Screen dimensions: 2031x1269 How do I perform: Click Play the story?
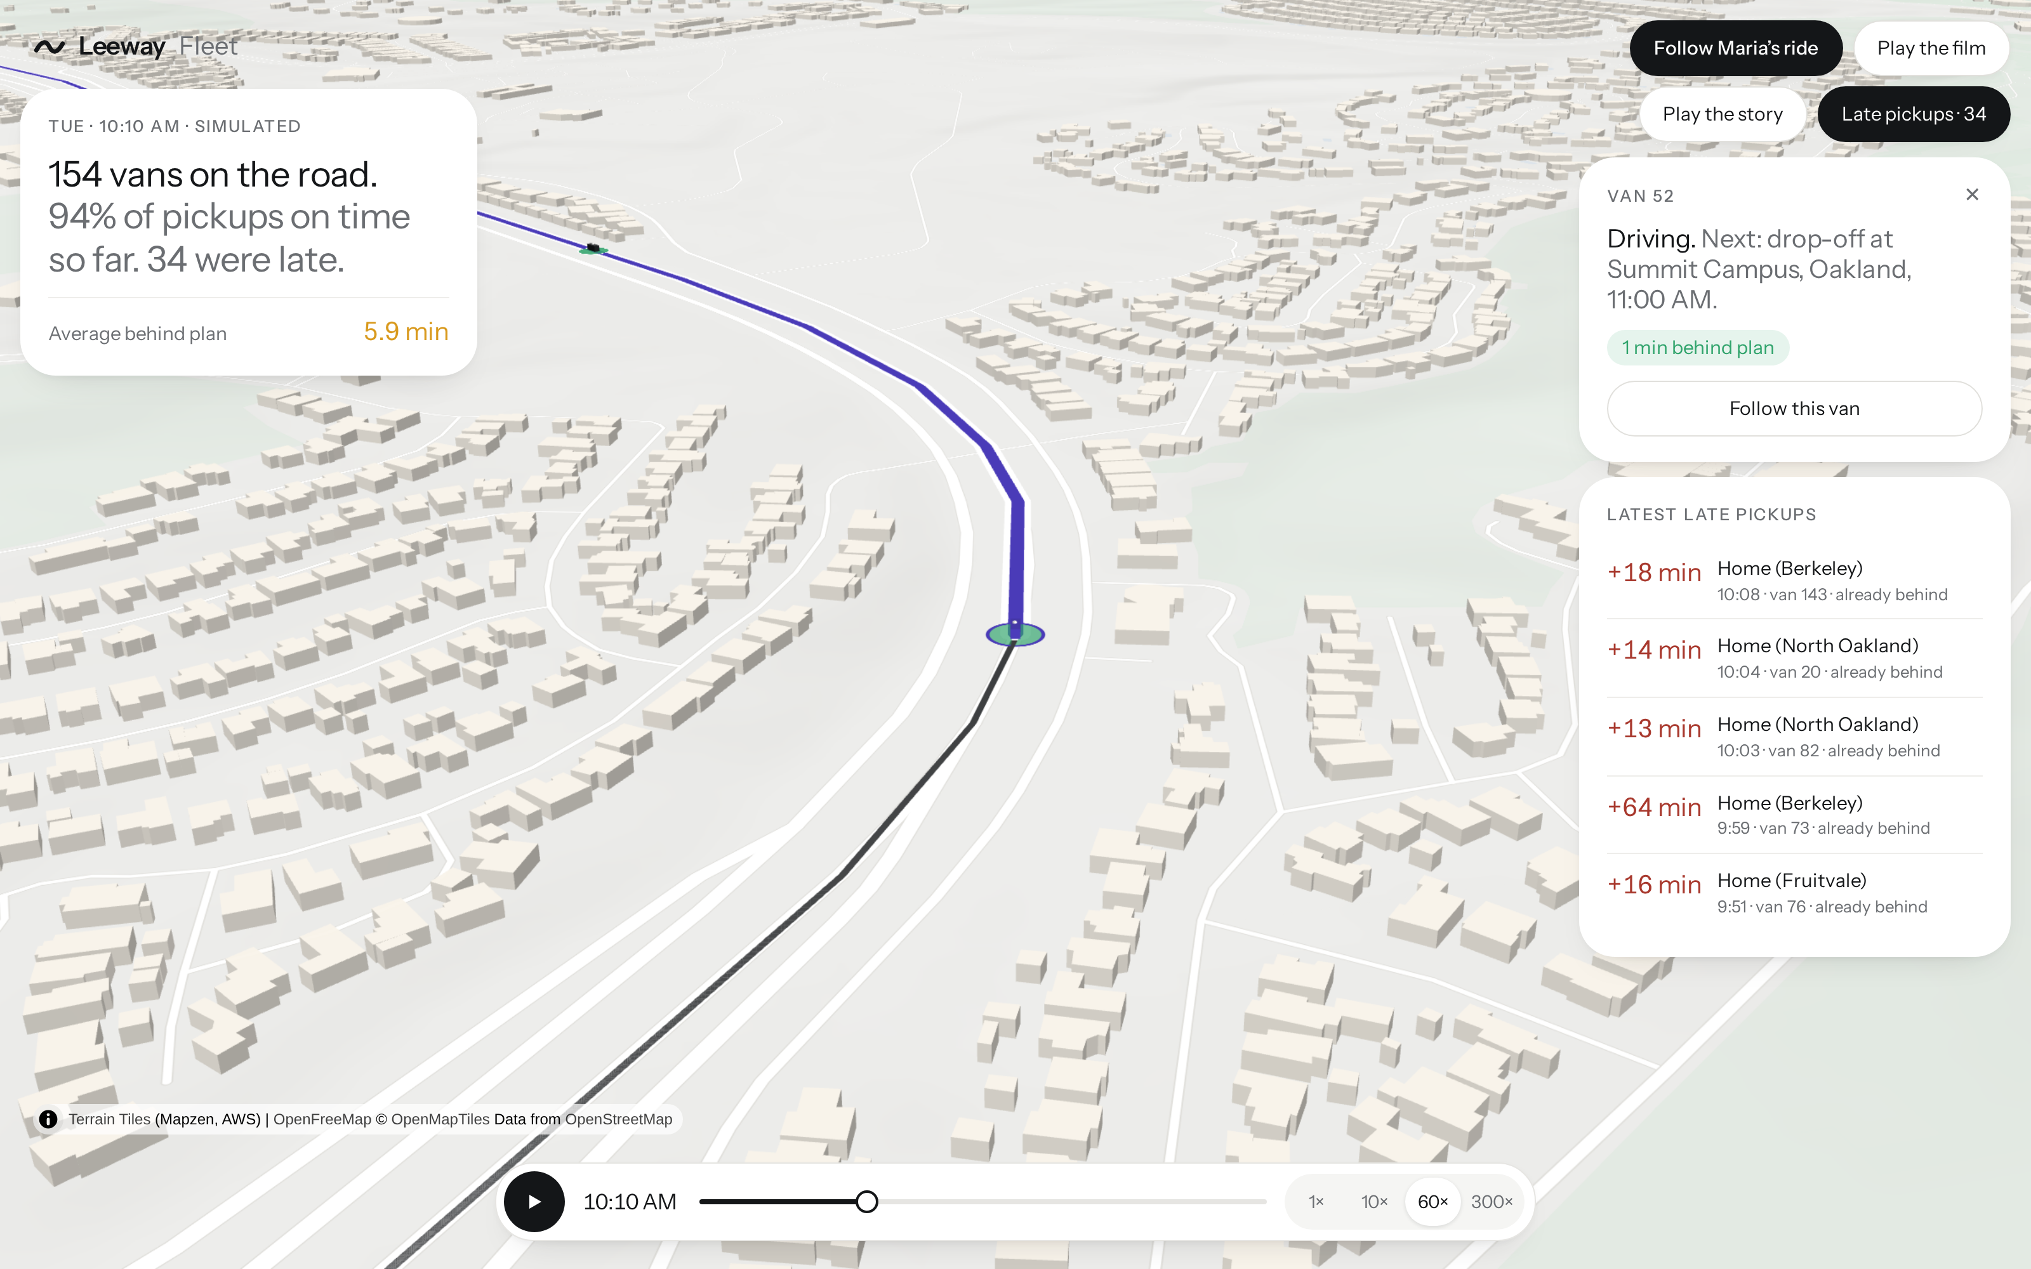[1722, 114]
